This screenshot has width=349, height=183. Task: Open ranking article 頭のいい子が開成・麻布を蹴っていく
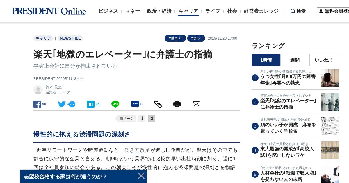[x=288, y=128]
